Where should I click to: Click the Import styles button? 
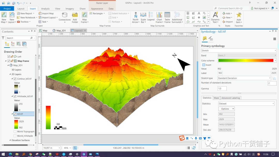click(228, 22)
